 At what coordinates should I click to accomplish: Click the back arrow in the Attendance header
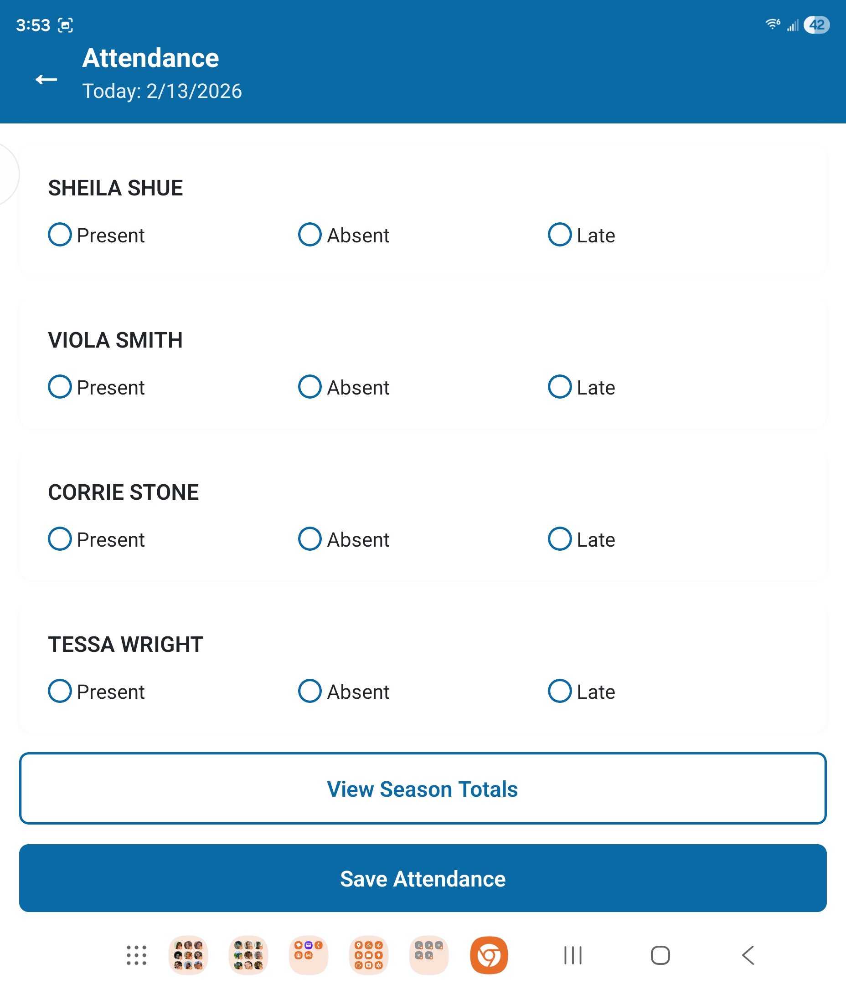pos(46,80)
